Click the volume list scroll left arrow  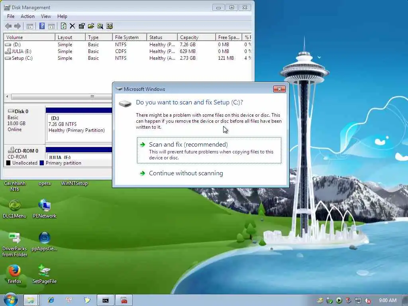7,96
